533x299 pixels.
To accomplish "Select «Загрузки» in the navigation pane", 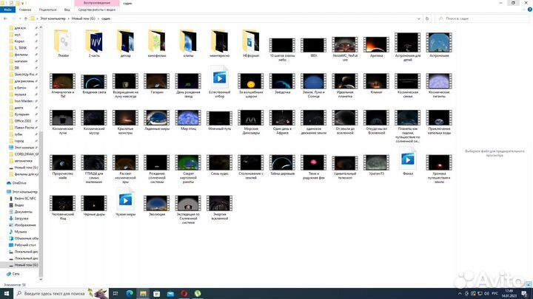I will click(x=21, y=219).
